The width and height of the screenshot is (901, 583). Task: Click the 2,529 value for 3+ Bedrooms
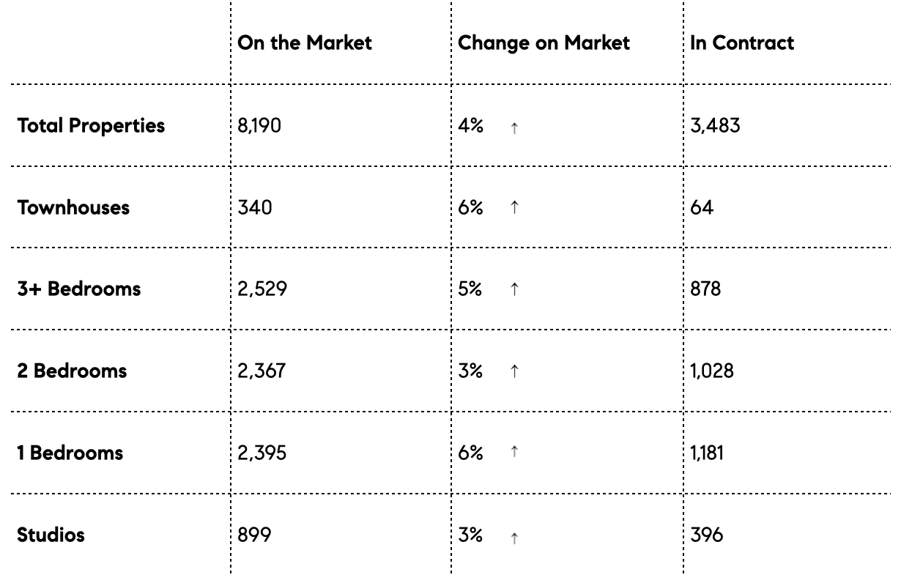coord(262,289)
